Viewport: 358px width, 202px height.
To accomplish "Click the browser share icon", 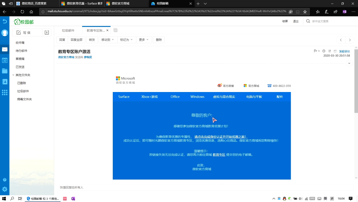I will point(335,12).
